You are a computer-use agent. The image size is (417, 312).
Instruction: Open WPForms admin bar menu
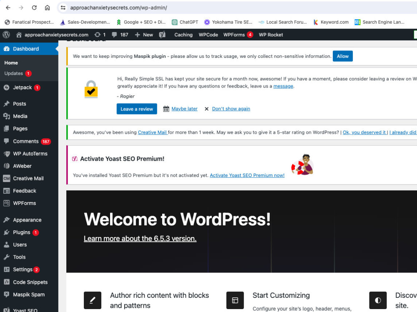point(238,35)
